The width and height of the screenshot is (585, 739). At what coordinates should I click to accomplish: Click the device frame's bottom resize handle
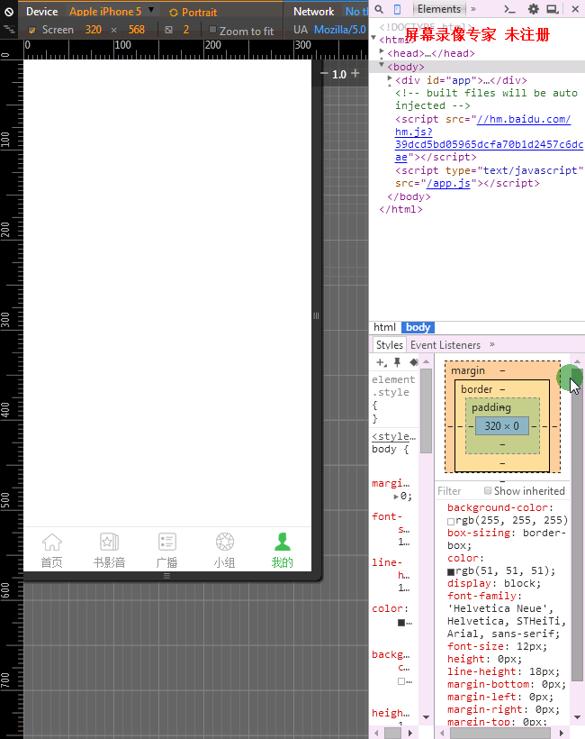click(x=166, y=576)
